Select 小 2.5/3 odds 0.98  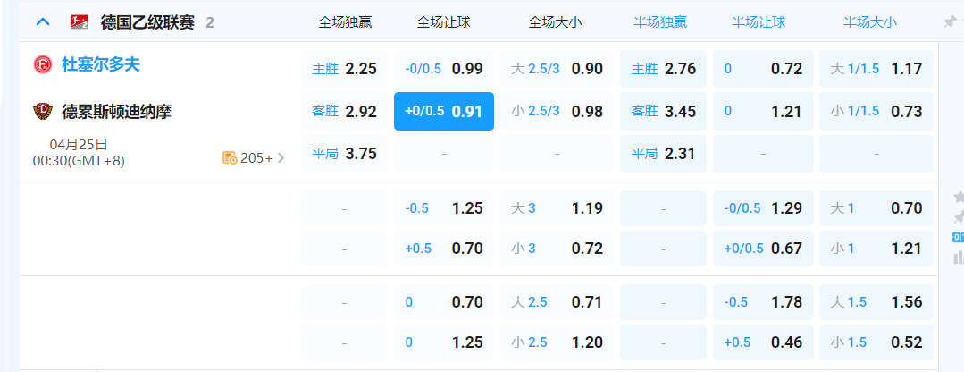(x=557, y=111)
